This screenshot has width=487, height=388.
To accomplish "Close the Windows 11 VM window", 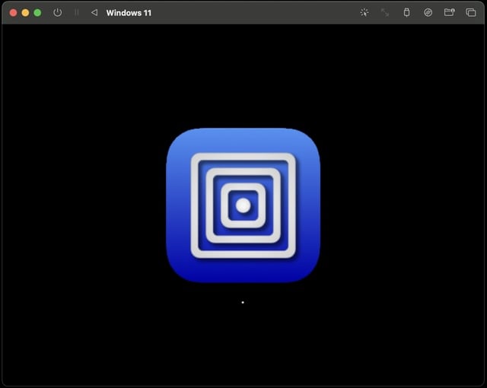I will click(13, 13).
